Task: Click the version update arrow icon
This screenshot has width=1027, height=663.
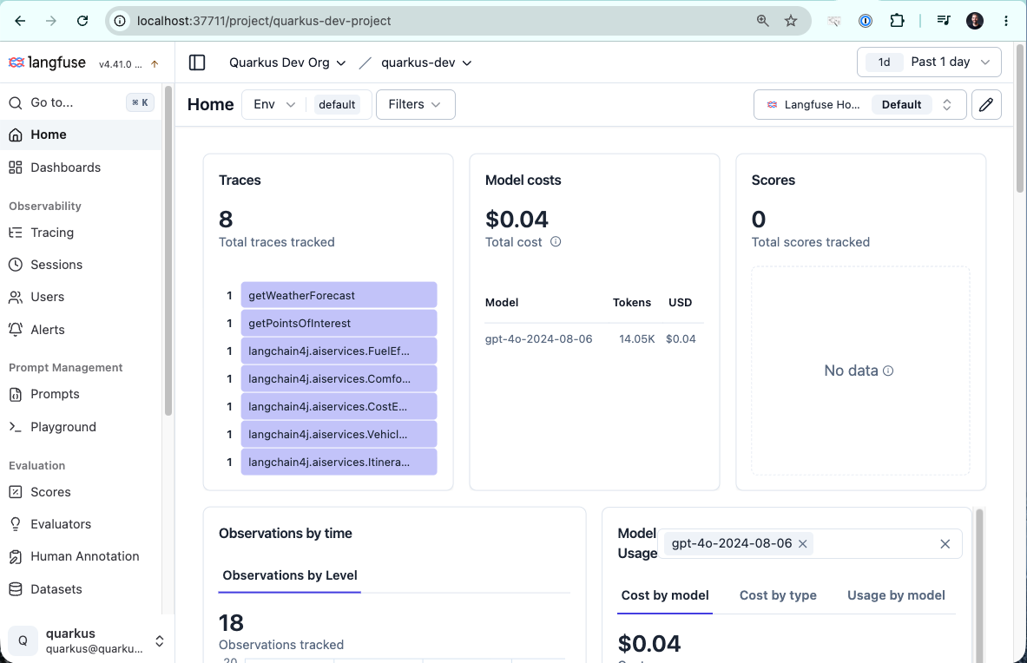Action: click(x=155, y=64)
